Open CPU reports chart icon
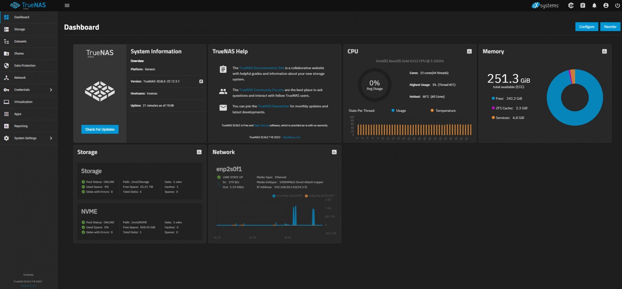 [469, 52]
